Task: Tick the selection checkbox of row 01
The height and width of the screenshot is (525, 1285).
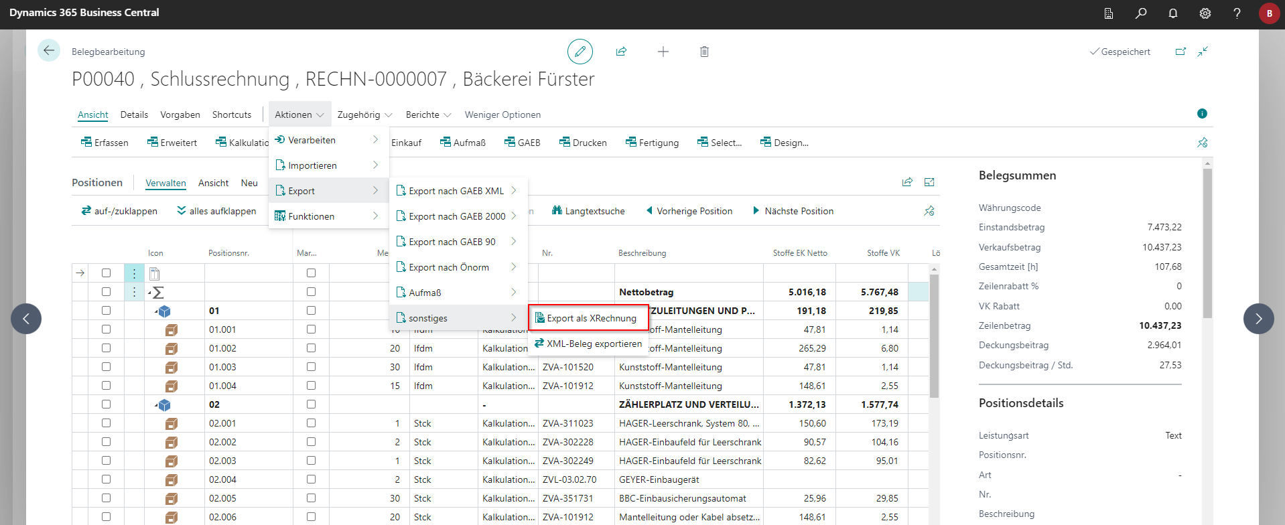Action: click(x=106, y=311)
